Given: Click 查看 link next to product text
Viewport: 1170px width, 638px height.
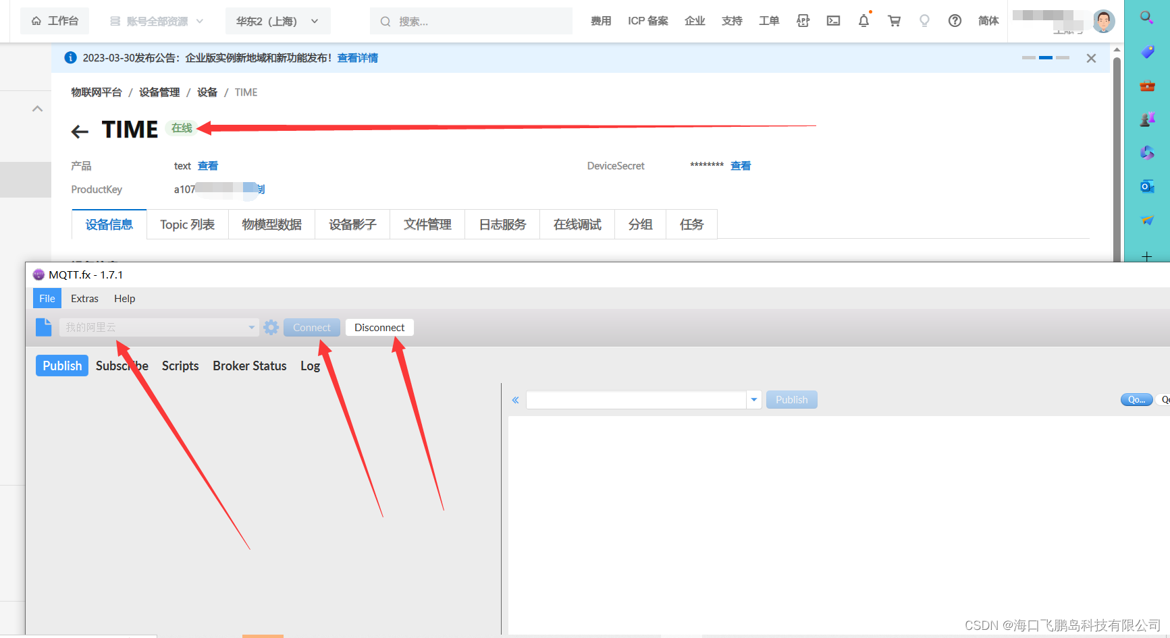Looking at the screenshot, I should click(x=208, y=166).
